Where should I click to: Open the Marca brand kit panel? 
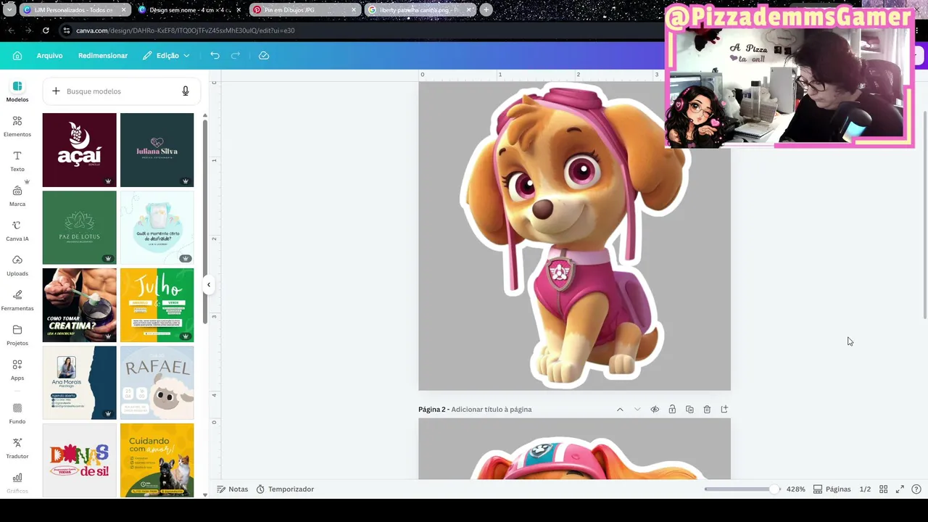pyautogui.click(x=17, y=196)
